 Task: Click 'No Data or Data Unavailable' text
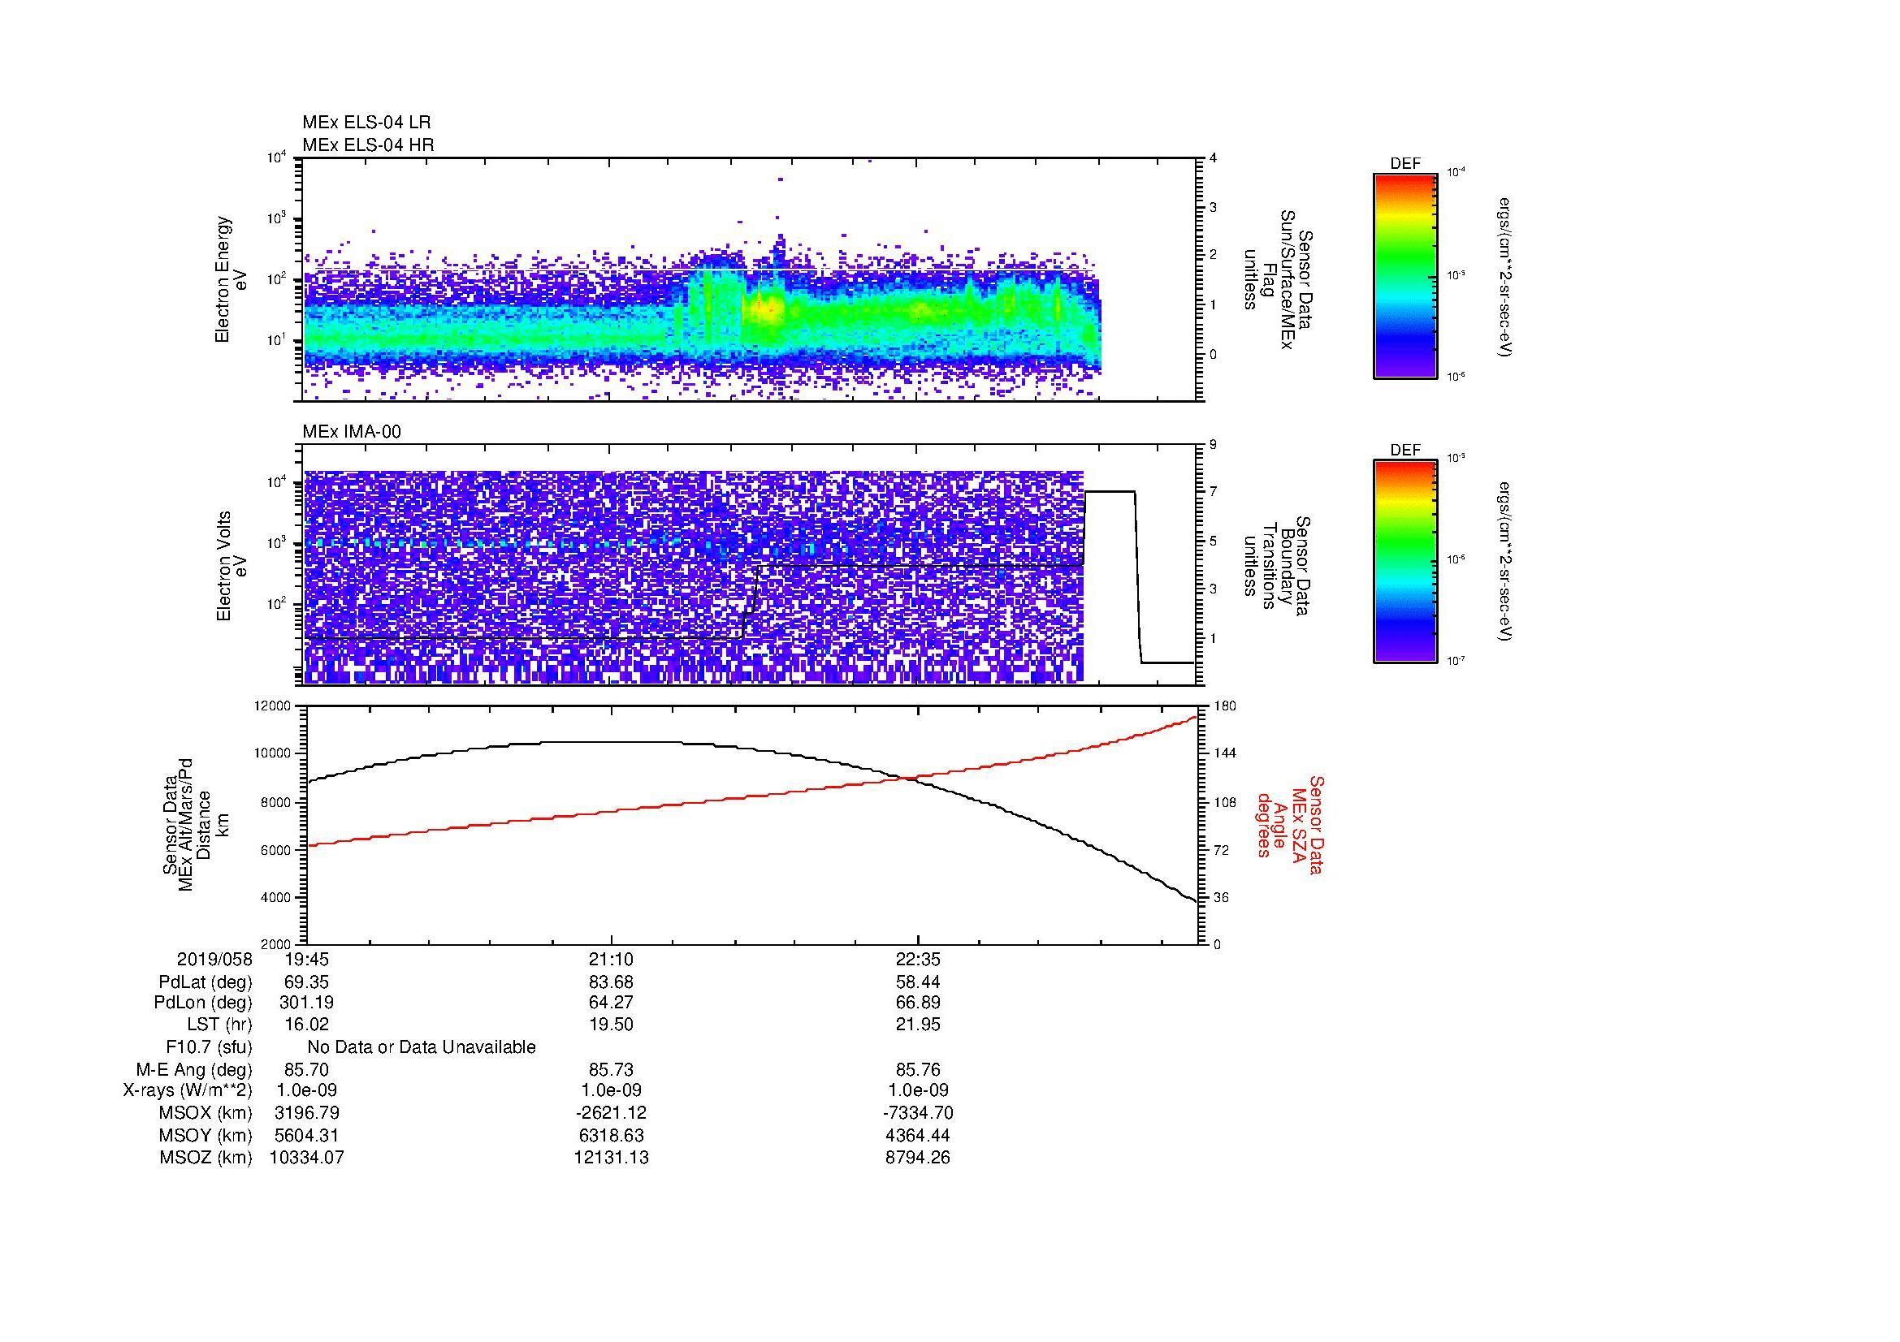pos(422,1047)
